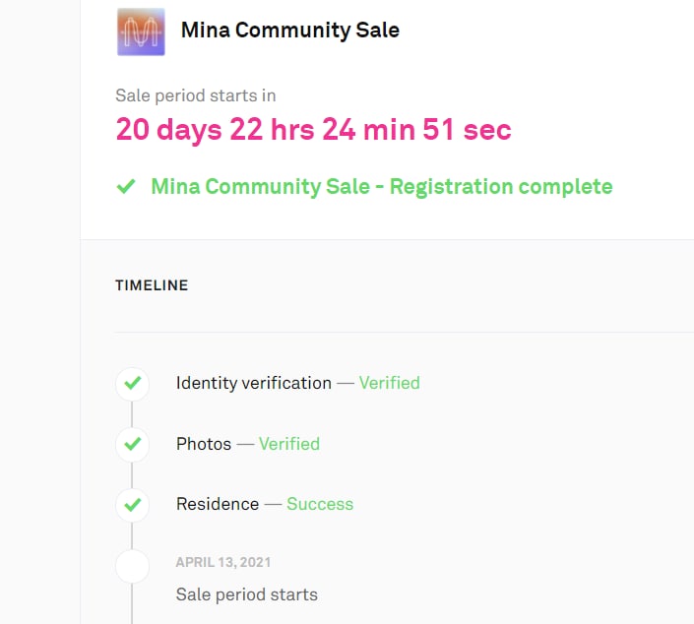Screen dimensions: 694x624
Task: Click the Mina Community Sale heading
Action: pyautogui.click(x=289, y=30)
